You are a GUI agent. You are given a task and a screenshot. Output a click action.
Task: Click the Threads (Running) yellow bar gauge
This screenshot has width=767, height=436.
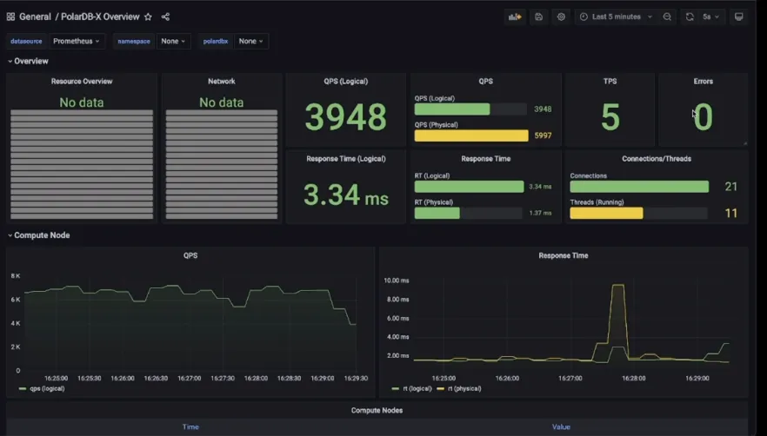607,213
